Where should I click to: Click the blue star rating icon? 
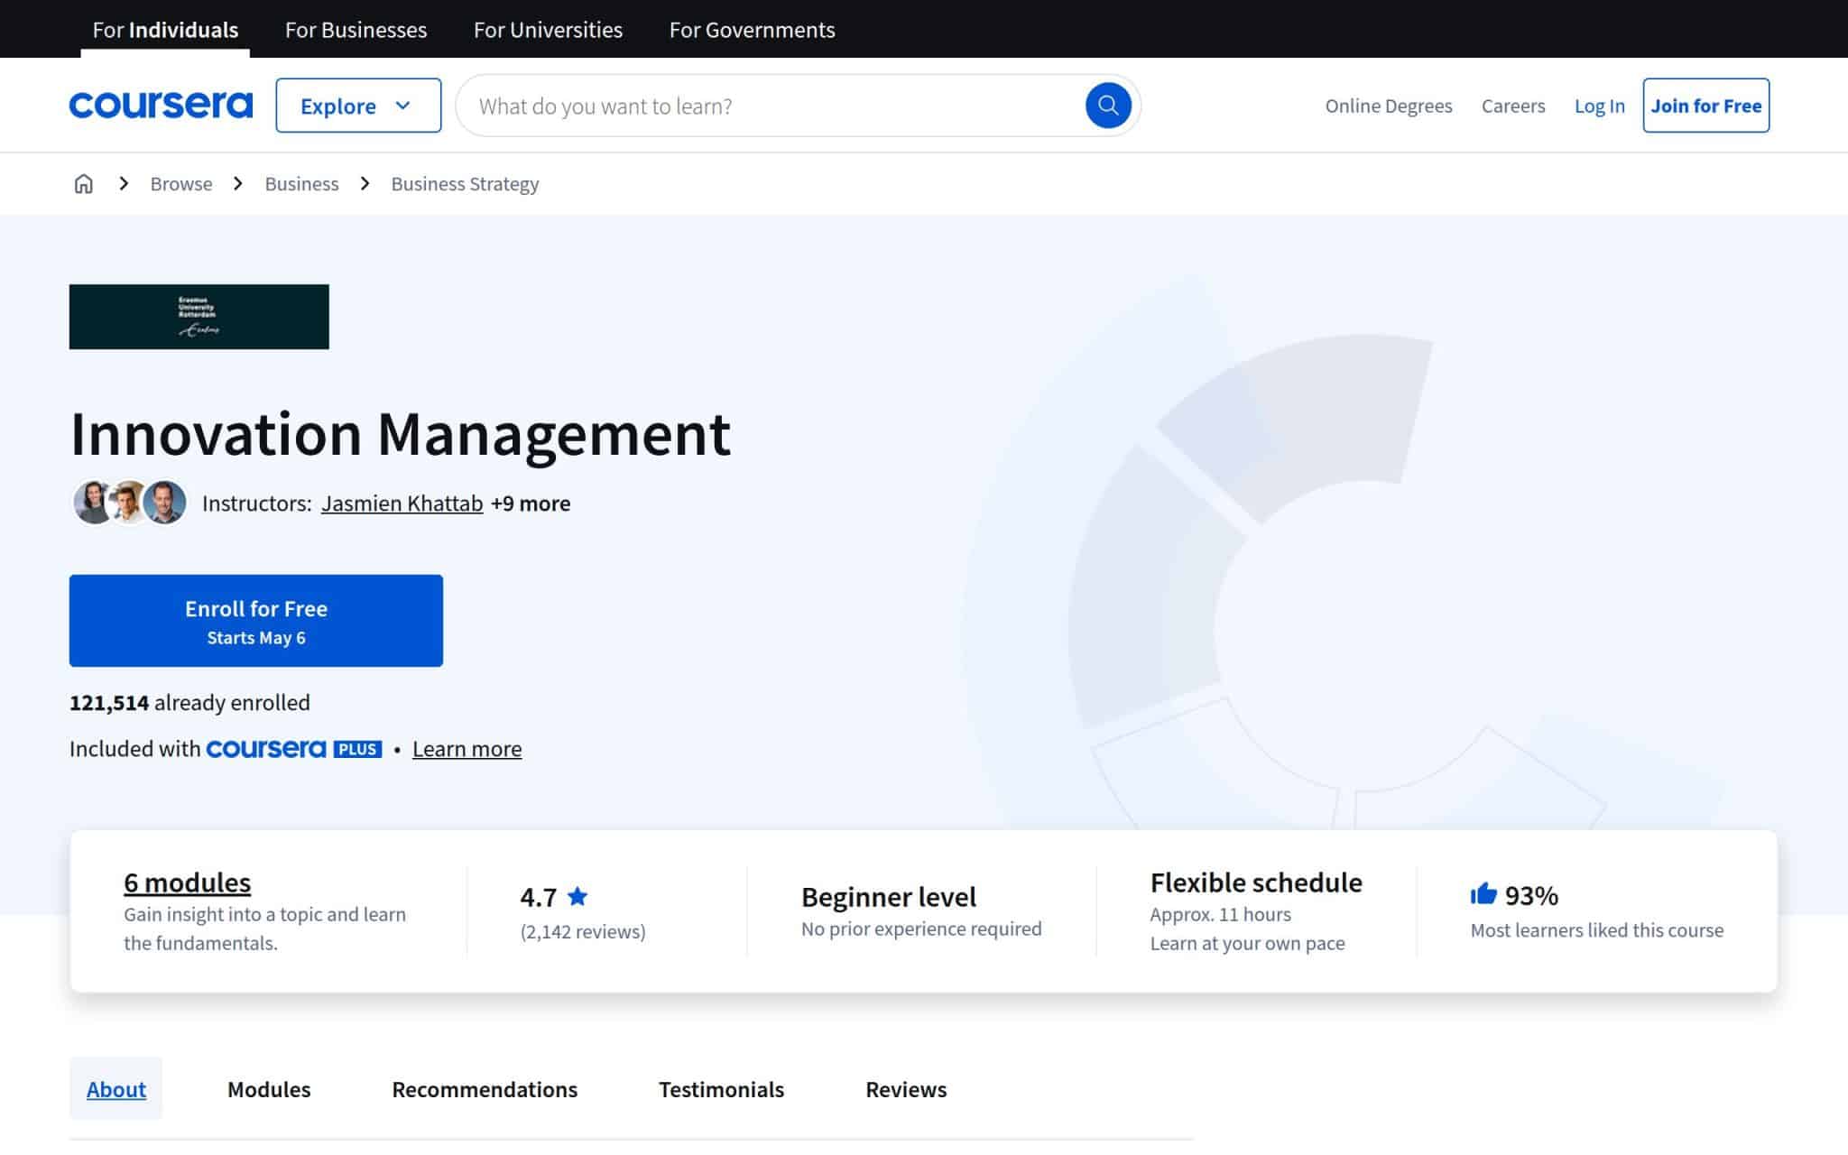(577, 896)
